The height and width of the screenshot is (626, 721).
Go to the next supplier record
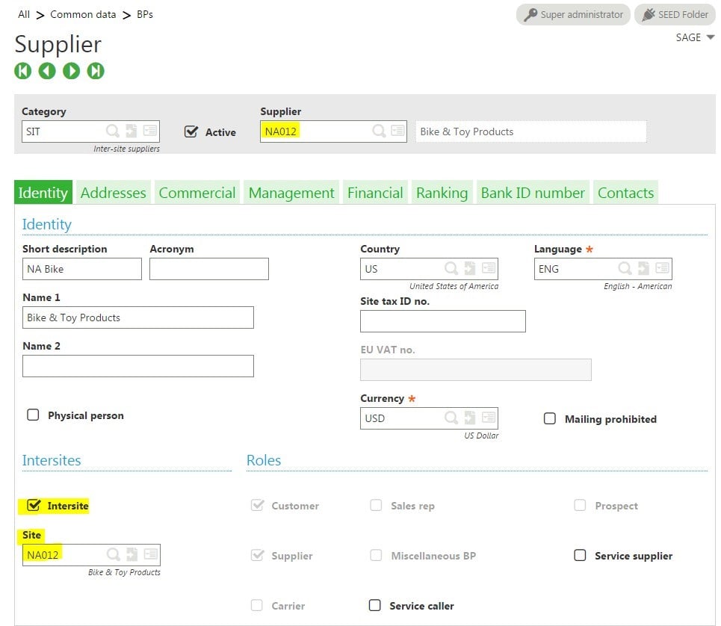(x=71, y=71)
